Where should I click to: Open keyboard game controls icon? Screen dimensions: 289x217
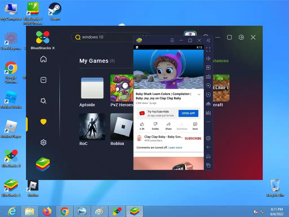tap(208, 77)
